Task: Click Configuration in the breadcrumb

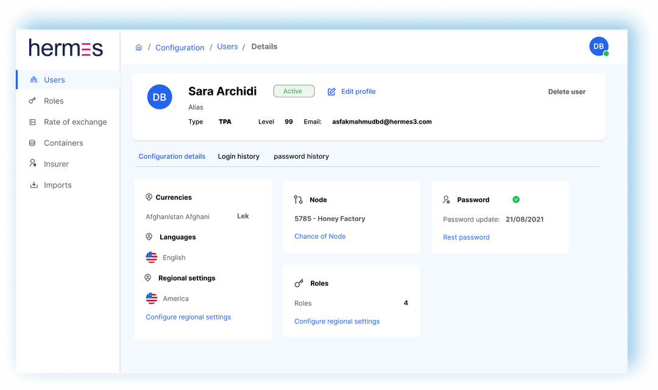Action: [180, 47]
